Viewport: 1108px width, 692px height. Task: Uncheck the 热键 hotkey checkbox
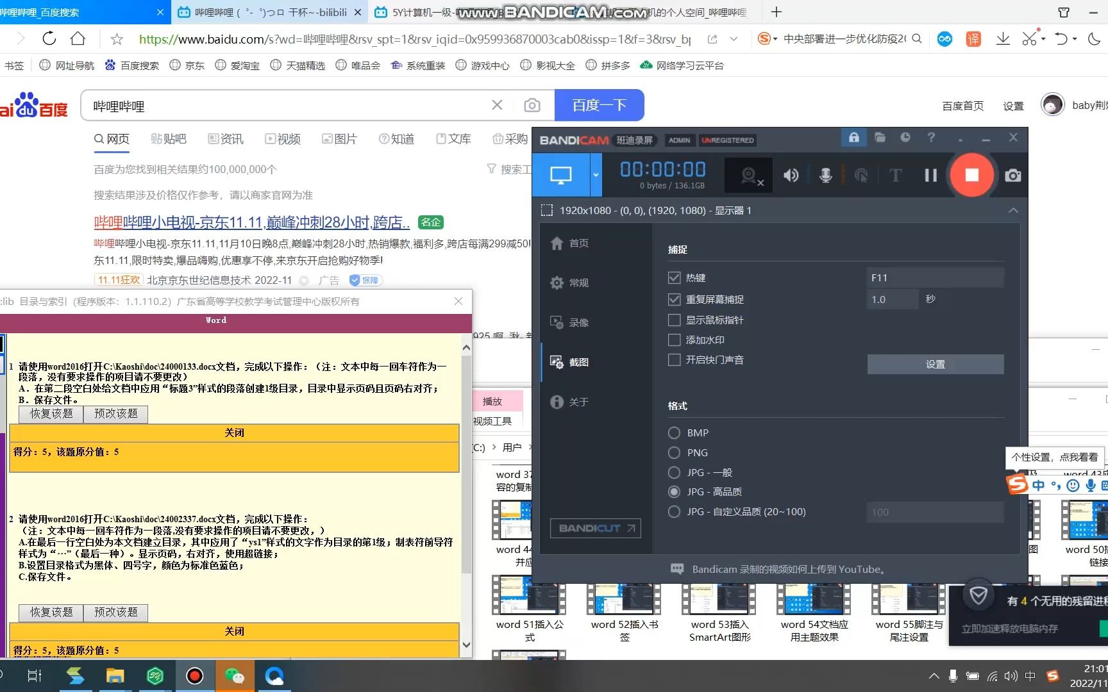674,277
